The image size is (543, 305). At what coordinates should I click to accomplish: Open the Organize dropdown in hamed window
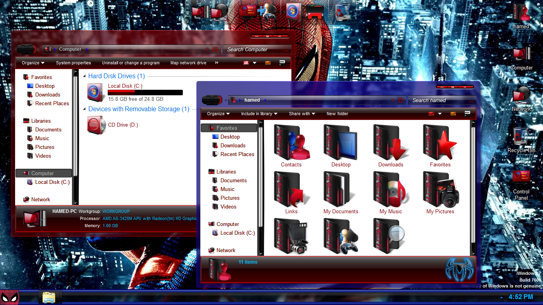(x=218, y=114)
